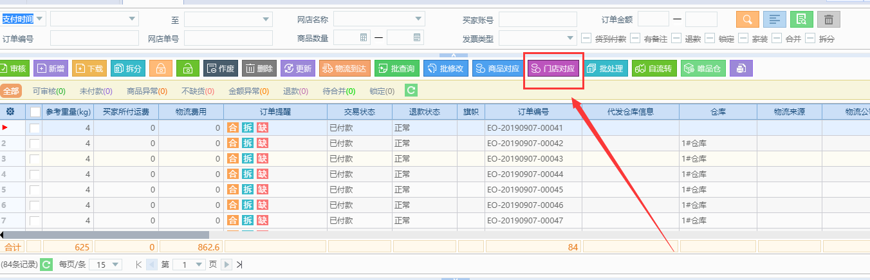Click 拆 split icon in order 00045 row
The width and height of the screenshot is (870, 280).
point(248,189)
